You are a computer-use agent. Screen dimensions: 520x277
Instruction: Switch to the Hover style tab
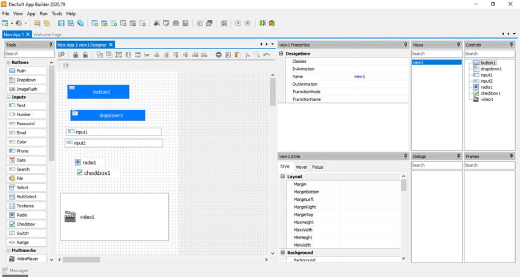click(x=302, y=167)
